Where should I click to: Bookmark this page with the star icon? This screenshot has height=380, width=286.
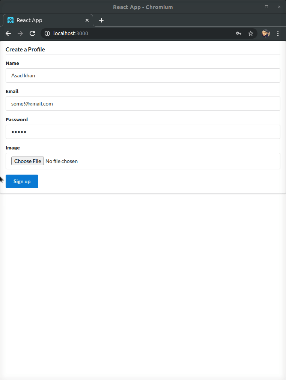[251, 33]
